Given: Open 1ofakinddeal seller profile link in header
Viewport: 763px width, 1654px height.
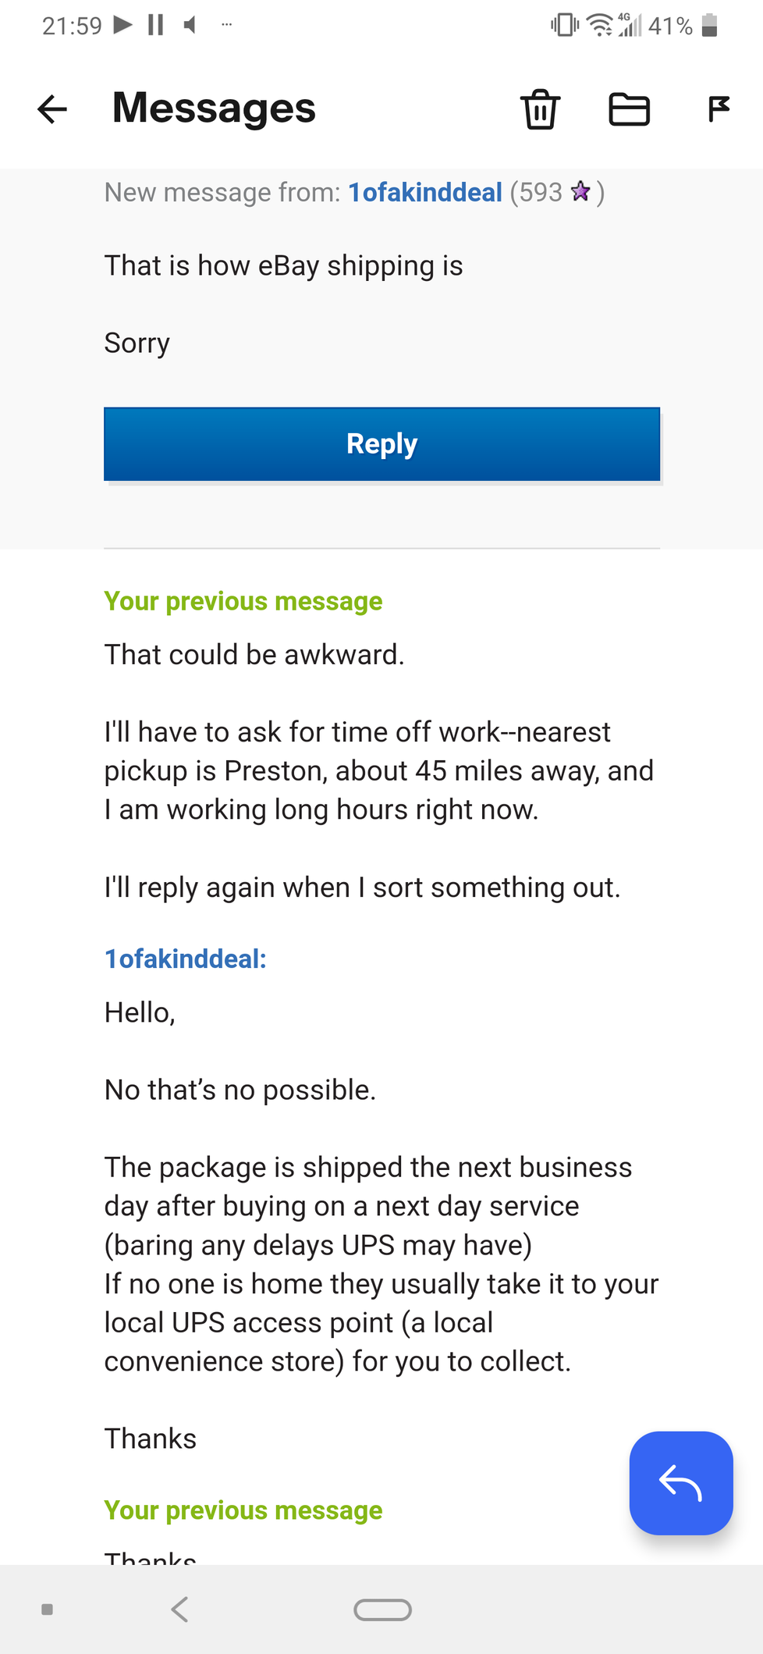Looking at the screenshot, I should [x=425, y=192].
